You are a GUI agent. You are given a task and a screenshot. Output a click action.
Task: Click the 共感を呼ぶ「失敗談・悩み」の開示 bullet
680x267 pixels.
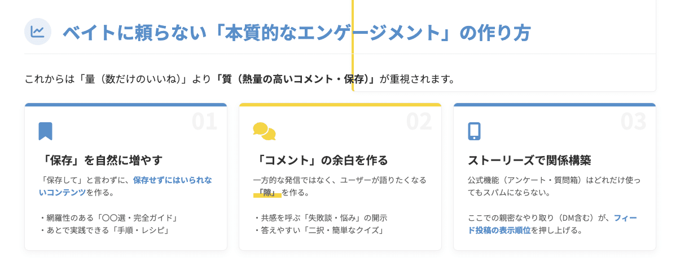(320, 218)
